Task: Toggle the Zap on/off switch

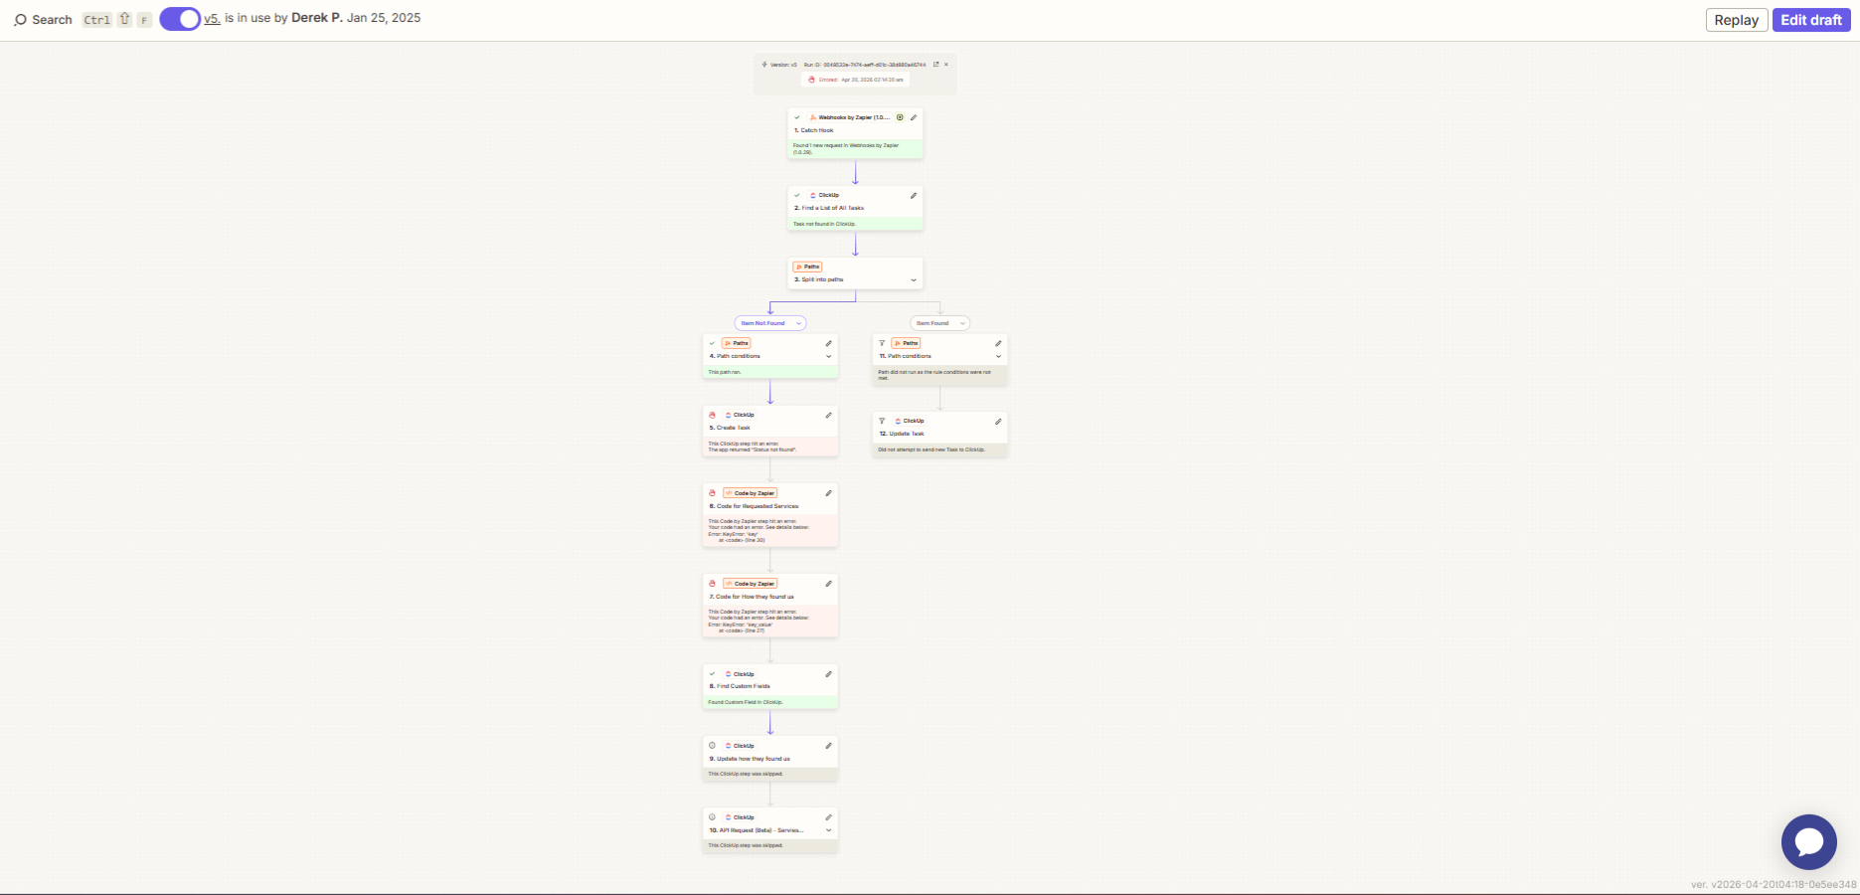Action: click(x=180, y=19)
